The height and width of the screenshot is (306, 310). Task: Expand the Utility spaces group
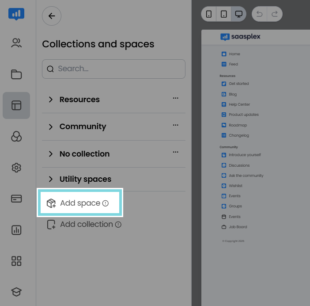[51, 179]
